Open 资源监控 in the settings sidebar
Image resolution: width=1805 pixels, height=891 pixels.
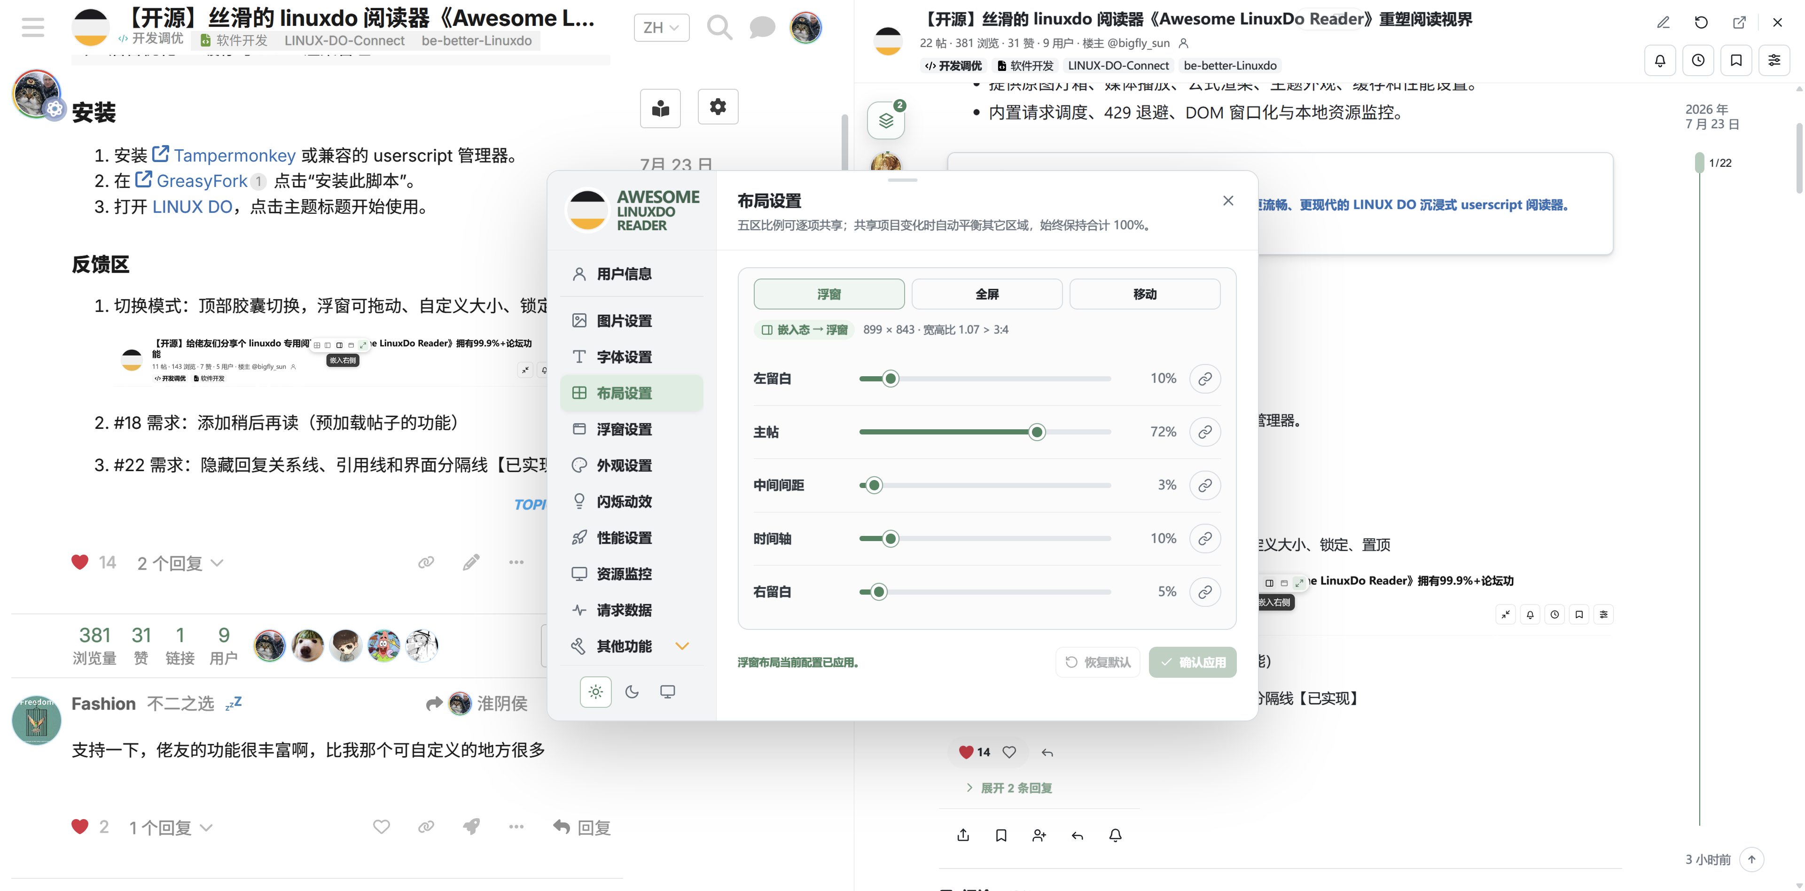pyautogui.click(x=631, y=574)
